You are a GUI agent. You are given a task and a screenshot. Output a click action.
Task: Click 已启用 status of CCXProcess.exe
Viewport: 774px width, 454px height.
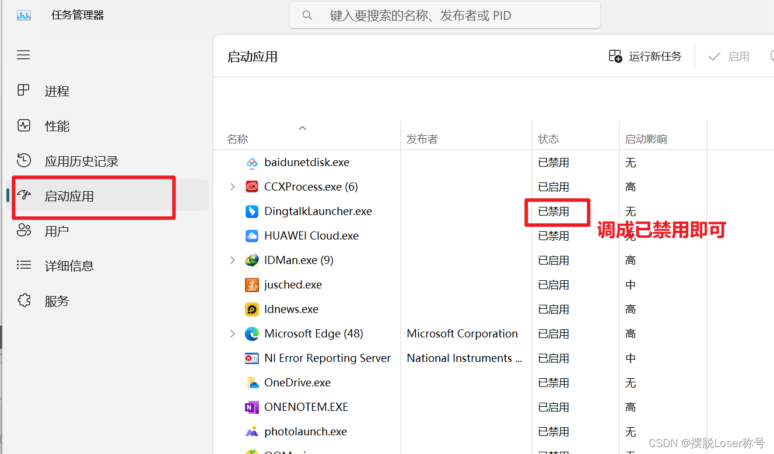pyautogui.click(x=554, y=187)
